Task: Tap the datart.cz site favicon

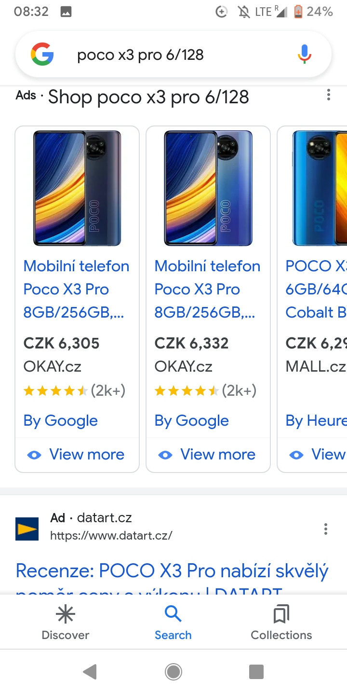Action: point(27,529)
